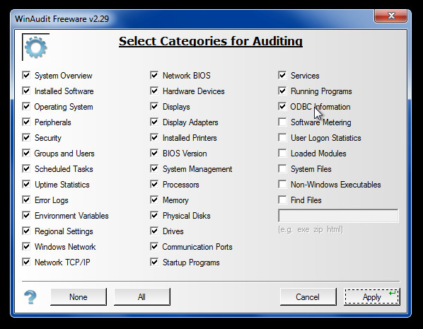The image size is (423, 329).
Task: Click the None button to deselect everything
Action: (x=79, y=297)
